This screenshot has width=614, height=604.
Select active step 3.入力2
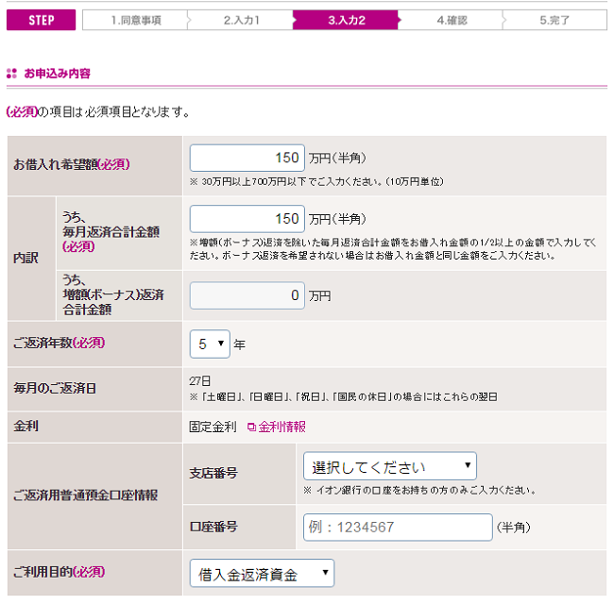click(346, 20)
